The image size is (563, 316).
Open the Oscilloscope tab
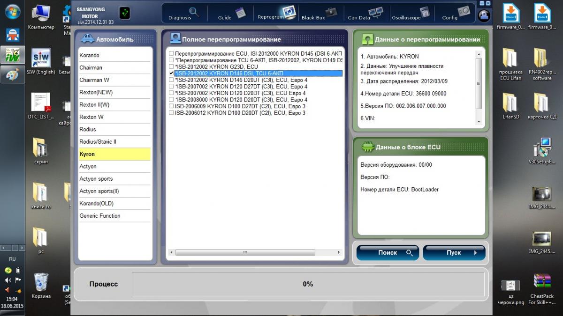click(x=411, y=13)
